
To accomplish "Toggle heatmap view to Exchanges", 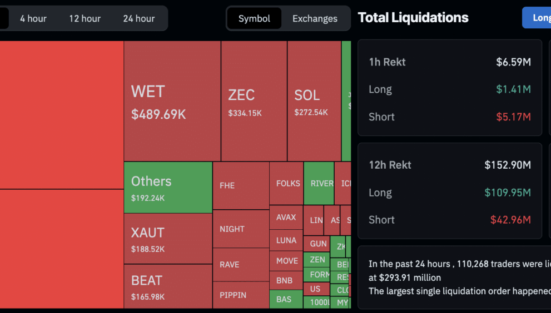I will click(315, 18).
